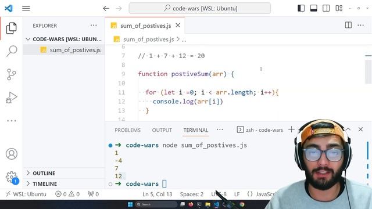Image resolution: width=372 pixels, height=209 pixels.
Task: Maximize the panel with the chevron up
Action: tap(348, 129)
